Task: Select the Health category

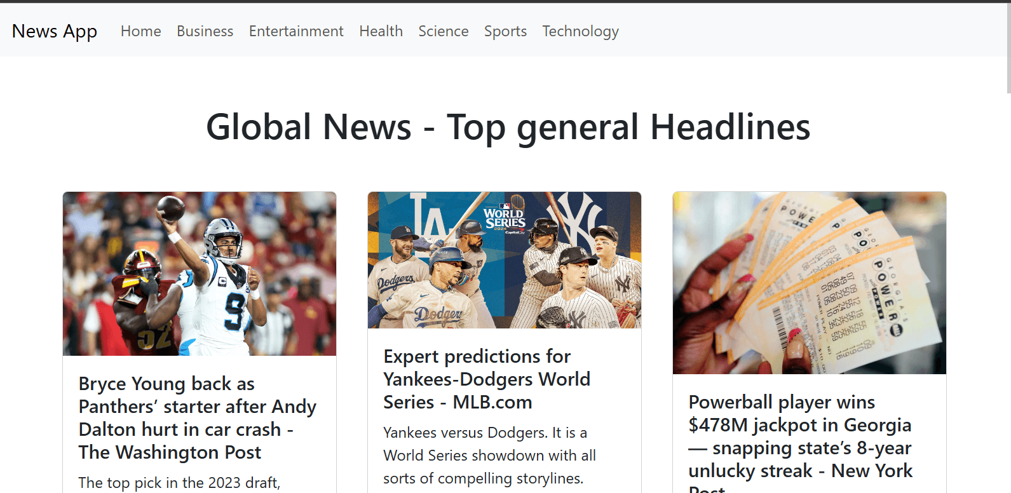Action: click(x=381, y=31)
